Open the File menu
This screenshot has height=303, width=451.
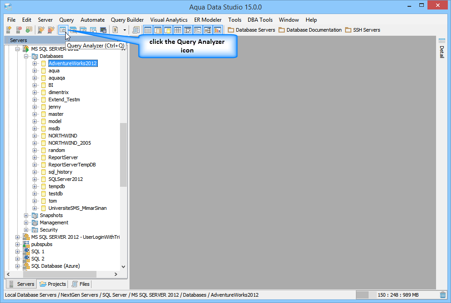(x=11, y=20)
